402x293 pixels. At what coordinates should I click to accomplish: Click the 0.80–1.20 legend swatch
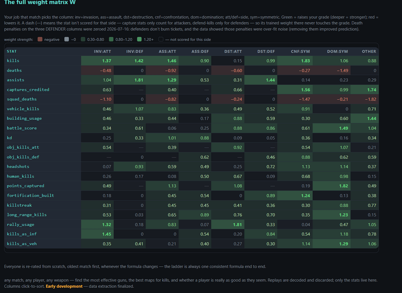111,39
